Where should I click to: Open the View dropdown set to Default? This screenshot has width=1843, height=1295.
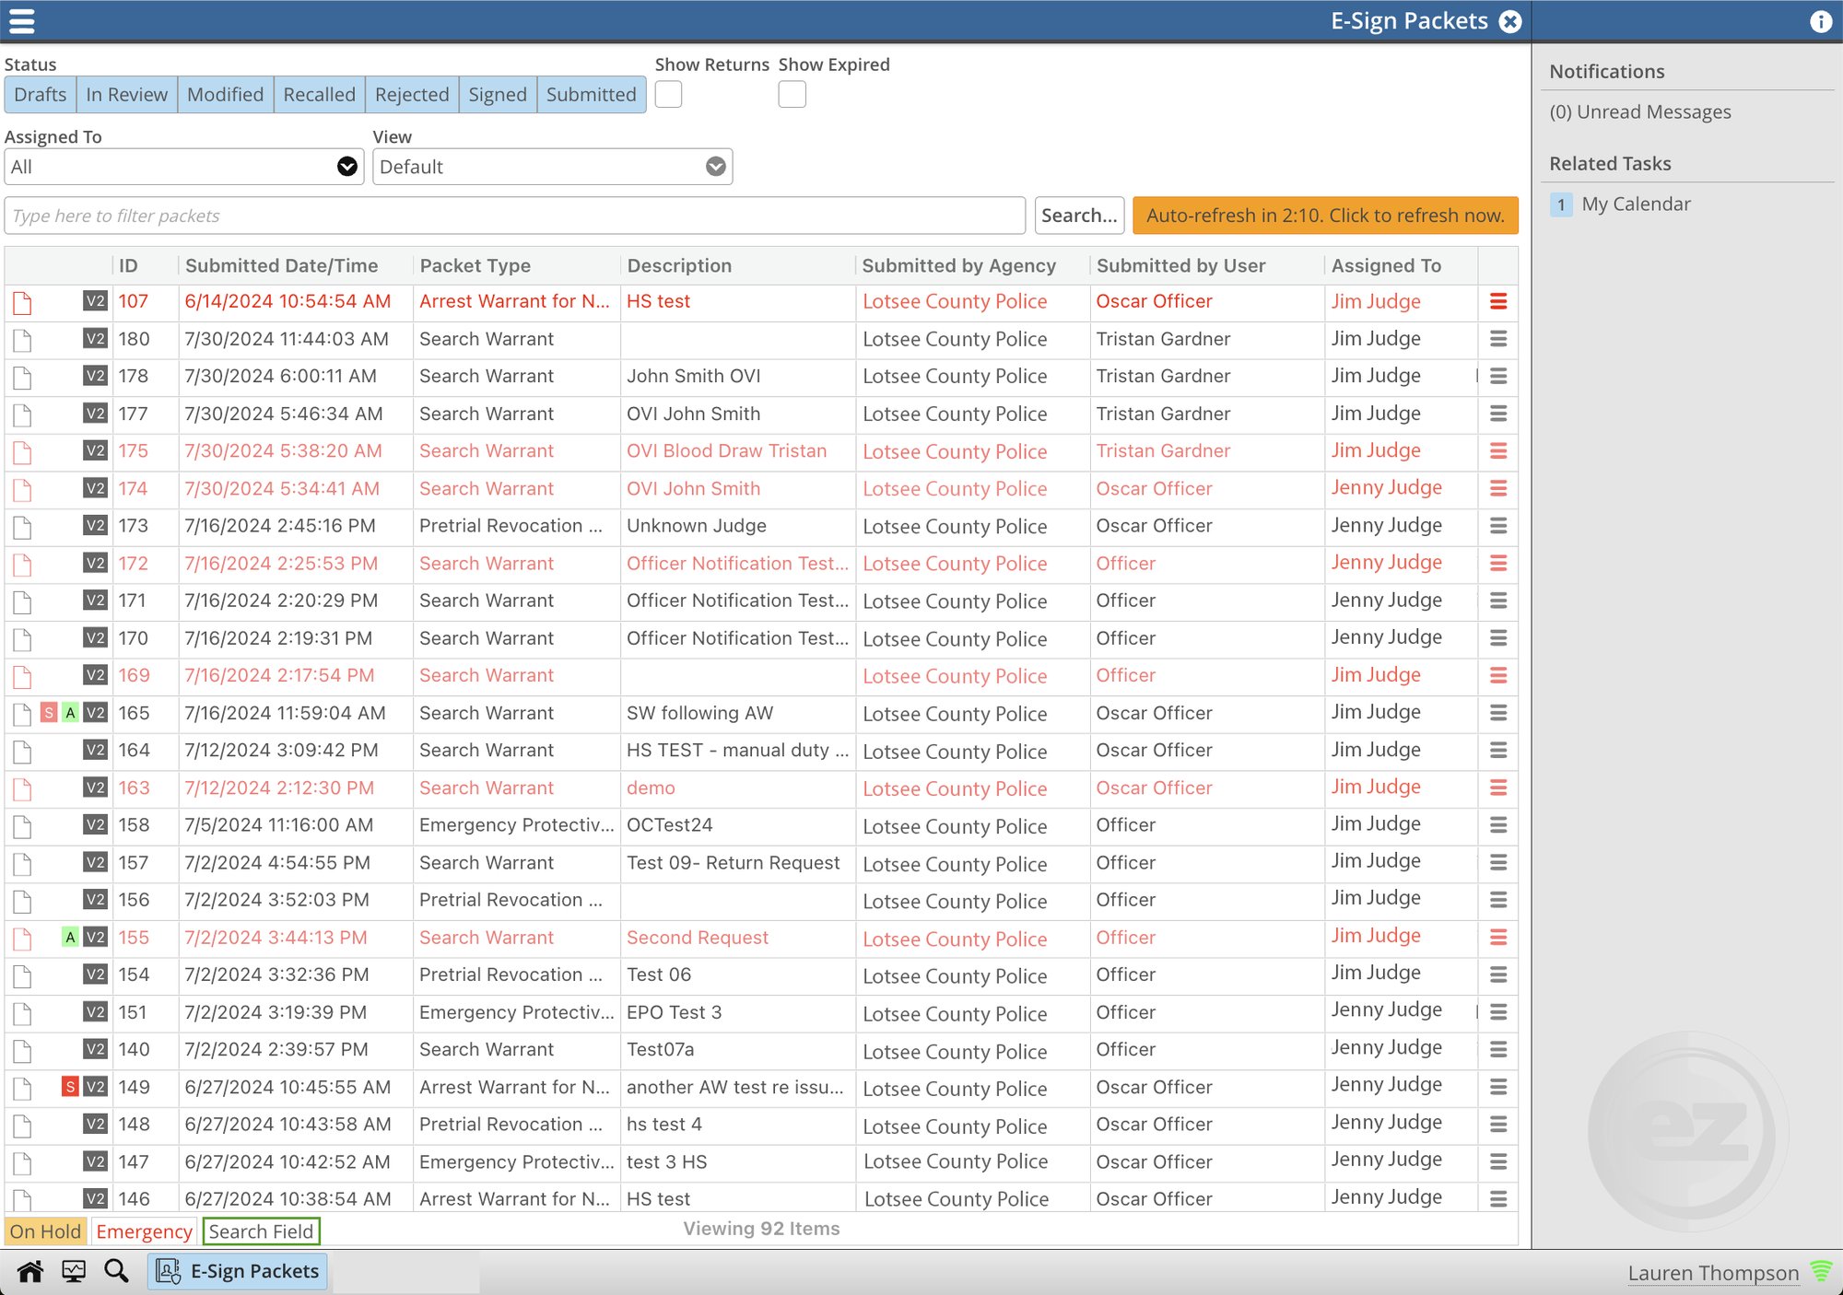click(x=553, y=167)
